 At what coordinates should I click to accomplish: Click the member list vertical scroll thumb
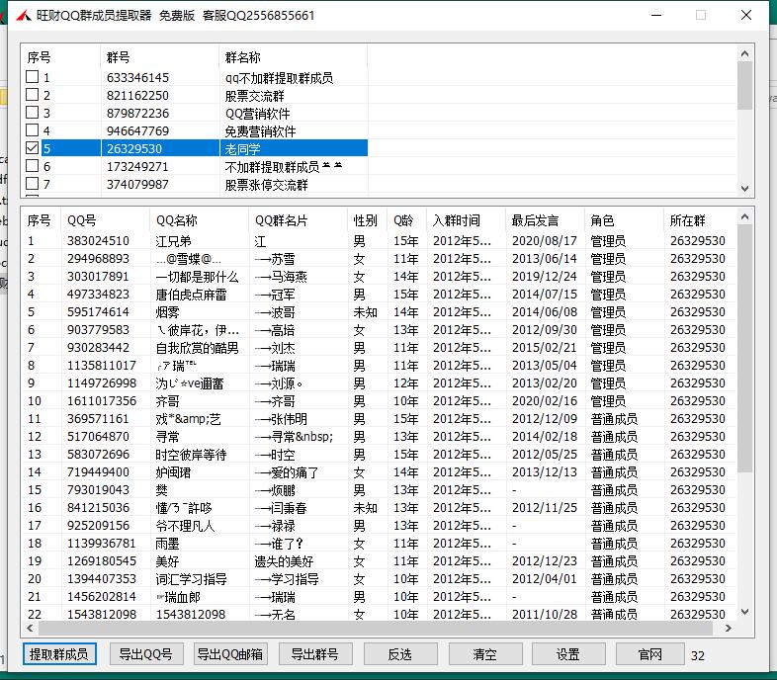(x=744, y=349)
